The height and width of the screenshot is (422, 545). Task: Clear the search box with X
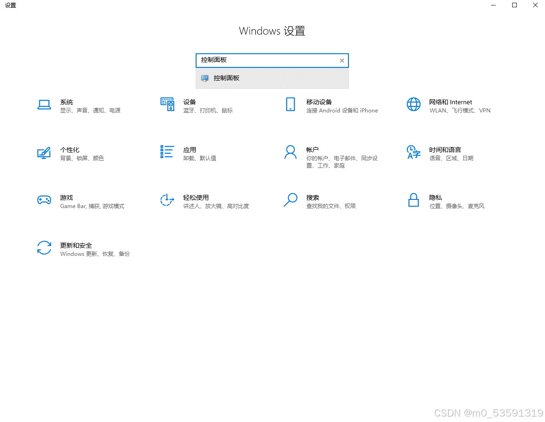coord(342,61)
